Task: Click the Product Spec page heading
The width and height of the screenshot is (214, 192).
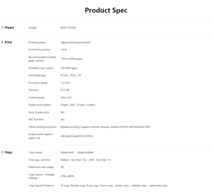Action: pyautogui.click(x=106, y=10)
